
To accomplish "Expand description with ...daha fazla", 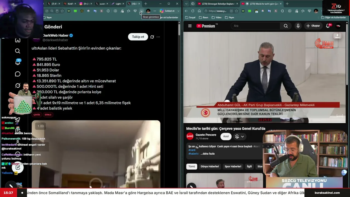I will (208, 154).
